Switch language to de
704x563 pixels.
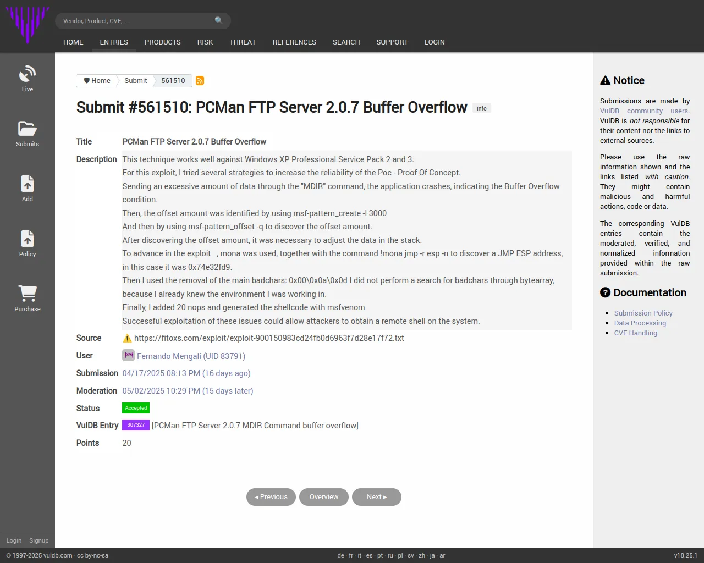tap(340, 555)
